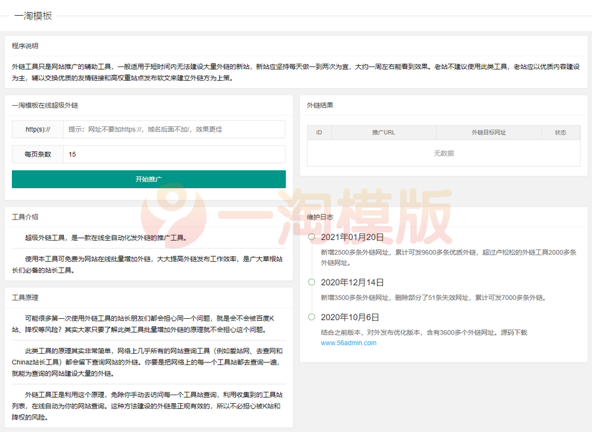592x432 pixels.
Task: Click the 程序说明 panel heading
Action: [x=25, y=46]
